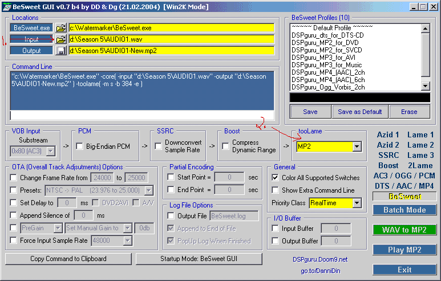Click Save as Default button
Screen dimensions: 441x281
pos(360,112)
